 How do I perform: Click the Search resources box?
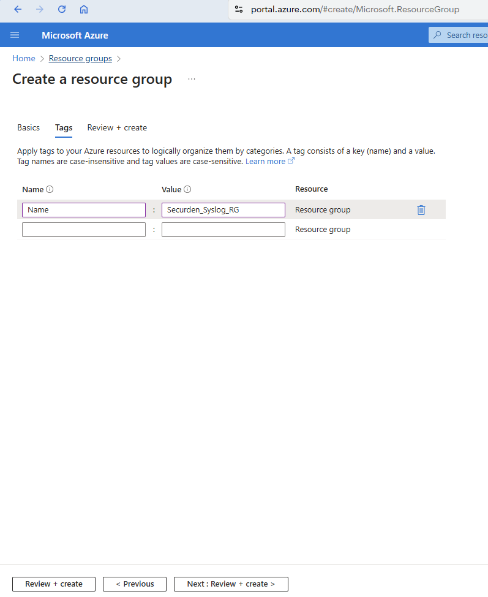(x=459, y=35)
